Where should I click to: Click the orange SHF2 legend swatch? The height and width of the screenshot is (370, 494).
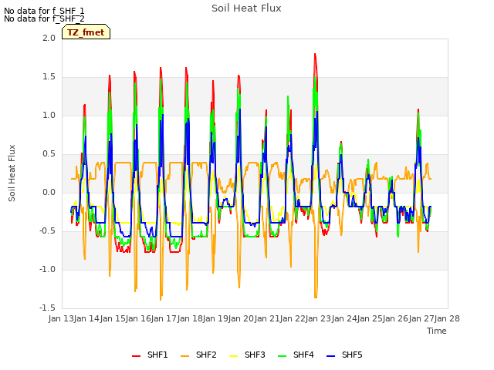185,356
